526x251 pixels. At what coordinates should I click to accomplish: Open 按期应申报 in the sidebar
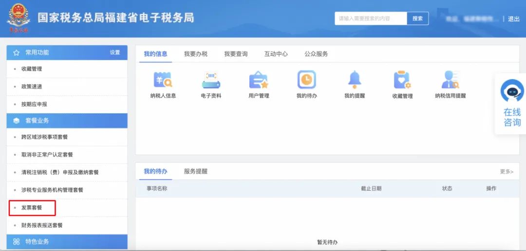pos(67,105)
